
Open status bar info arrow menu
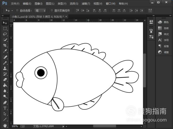(x=63, y=126)
